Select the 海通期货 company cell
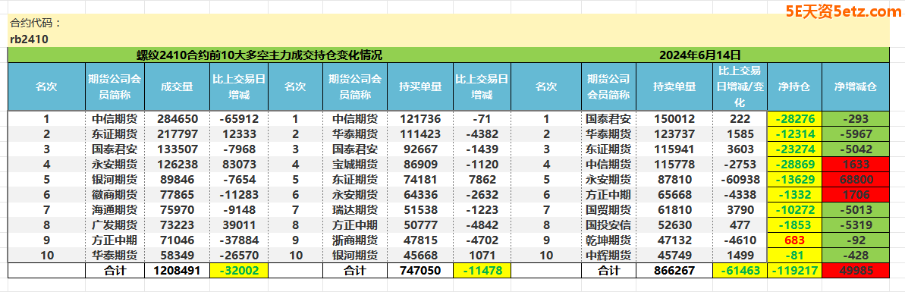Viewport: 905px width, 292px height. (x=115, y=209)
